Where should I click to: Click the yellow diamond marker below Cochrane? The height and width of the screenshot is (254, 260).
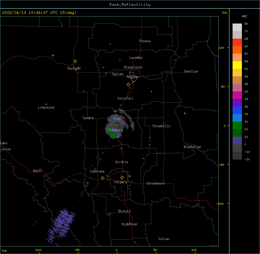pos(103,178)
